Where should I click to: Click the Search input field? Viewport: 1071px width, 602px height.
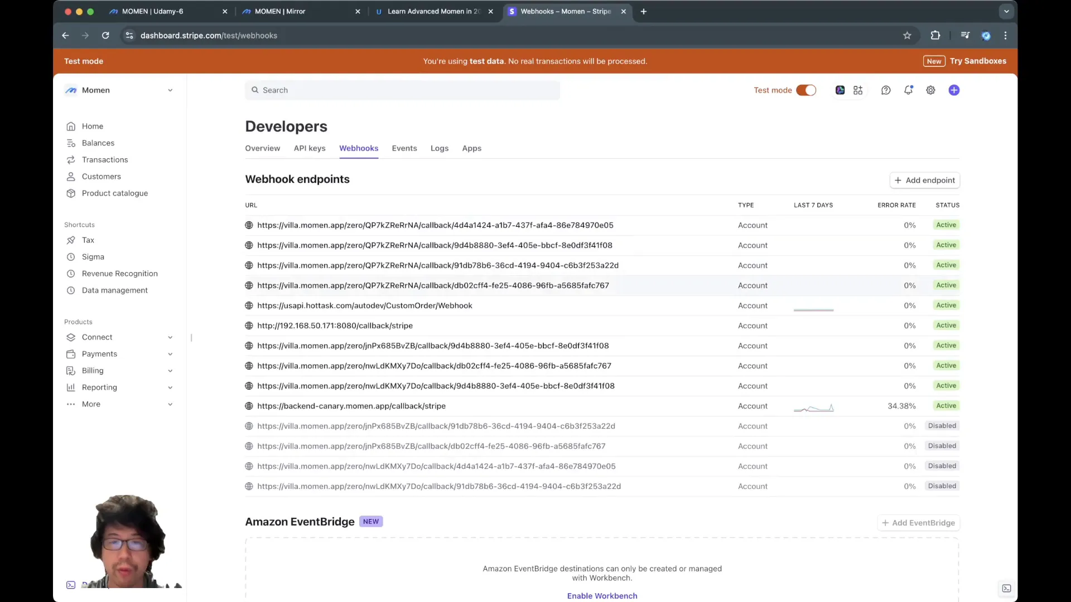pyautogui.click(x=402, y=90)
